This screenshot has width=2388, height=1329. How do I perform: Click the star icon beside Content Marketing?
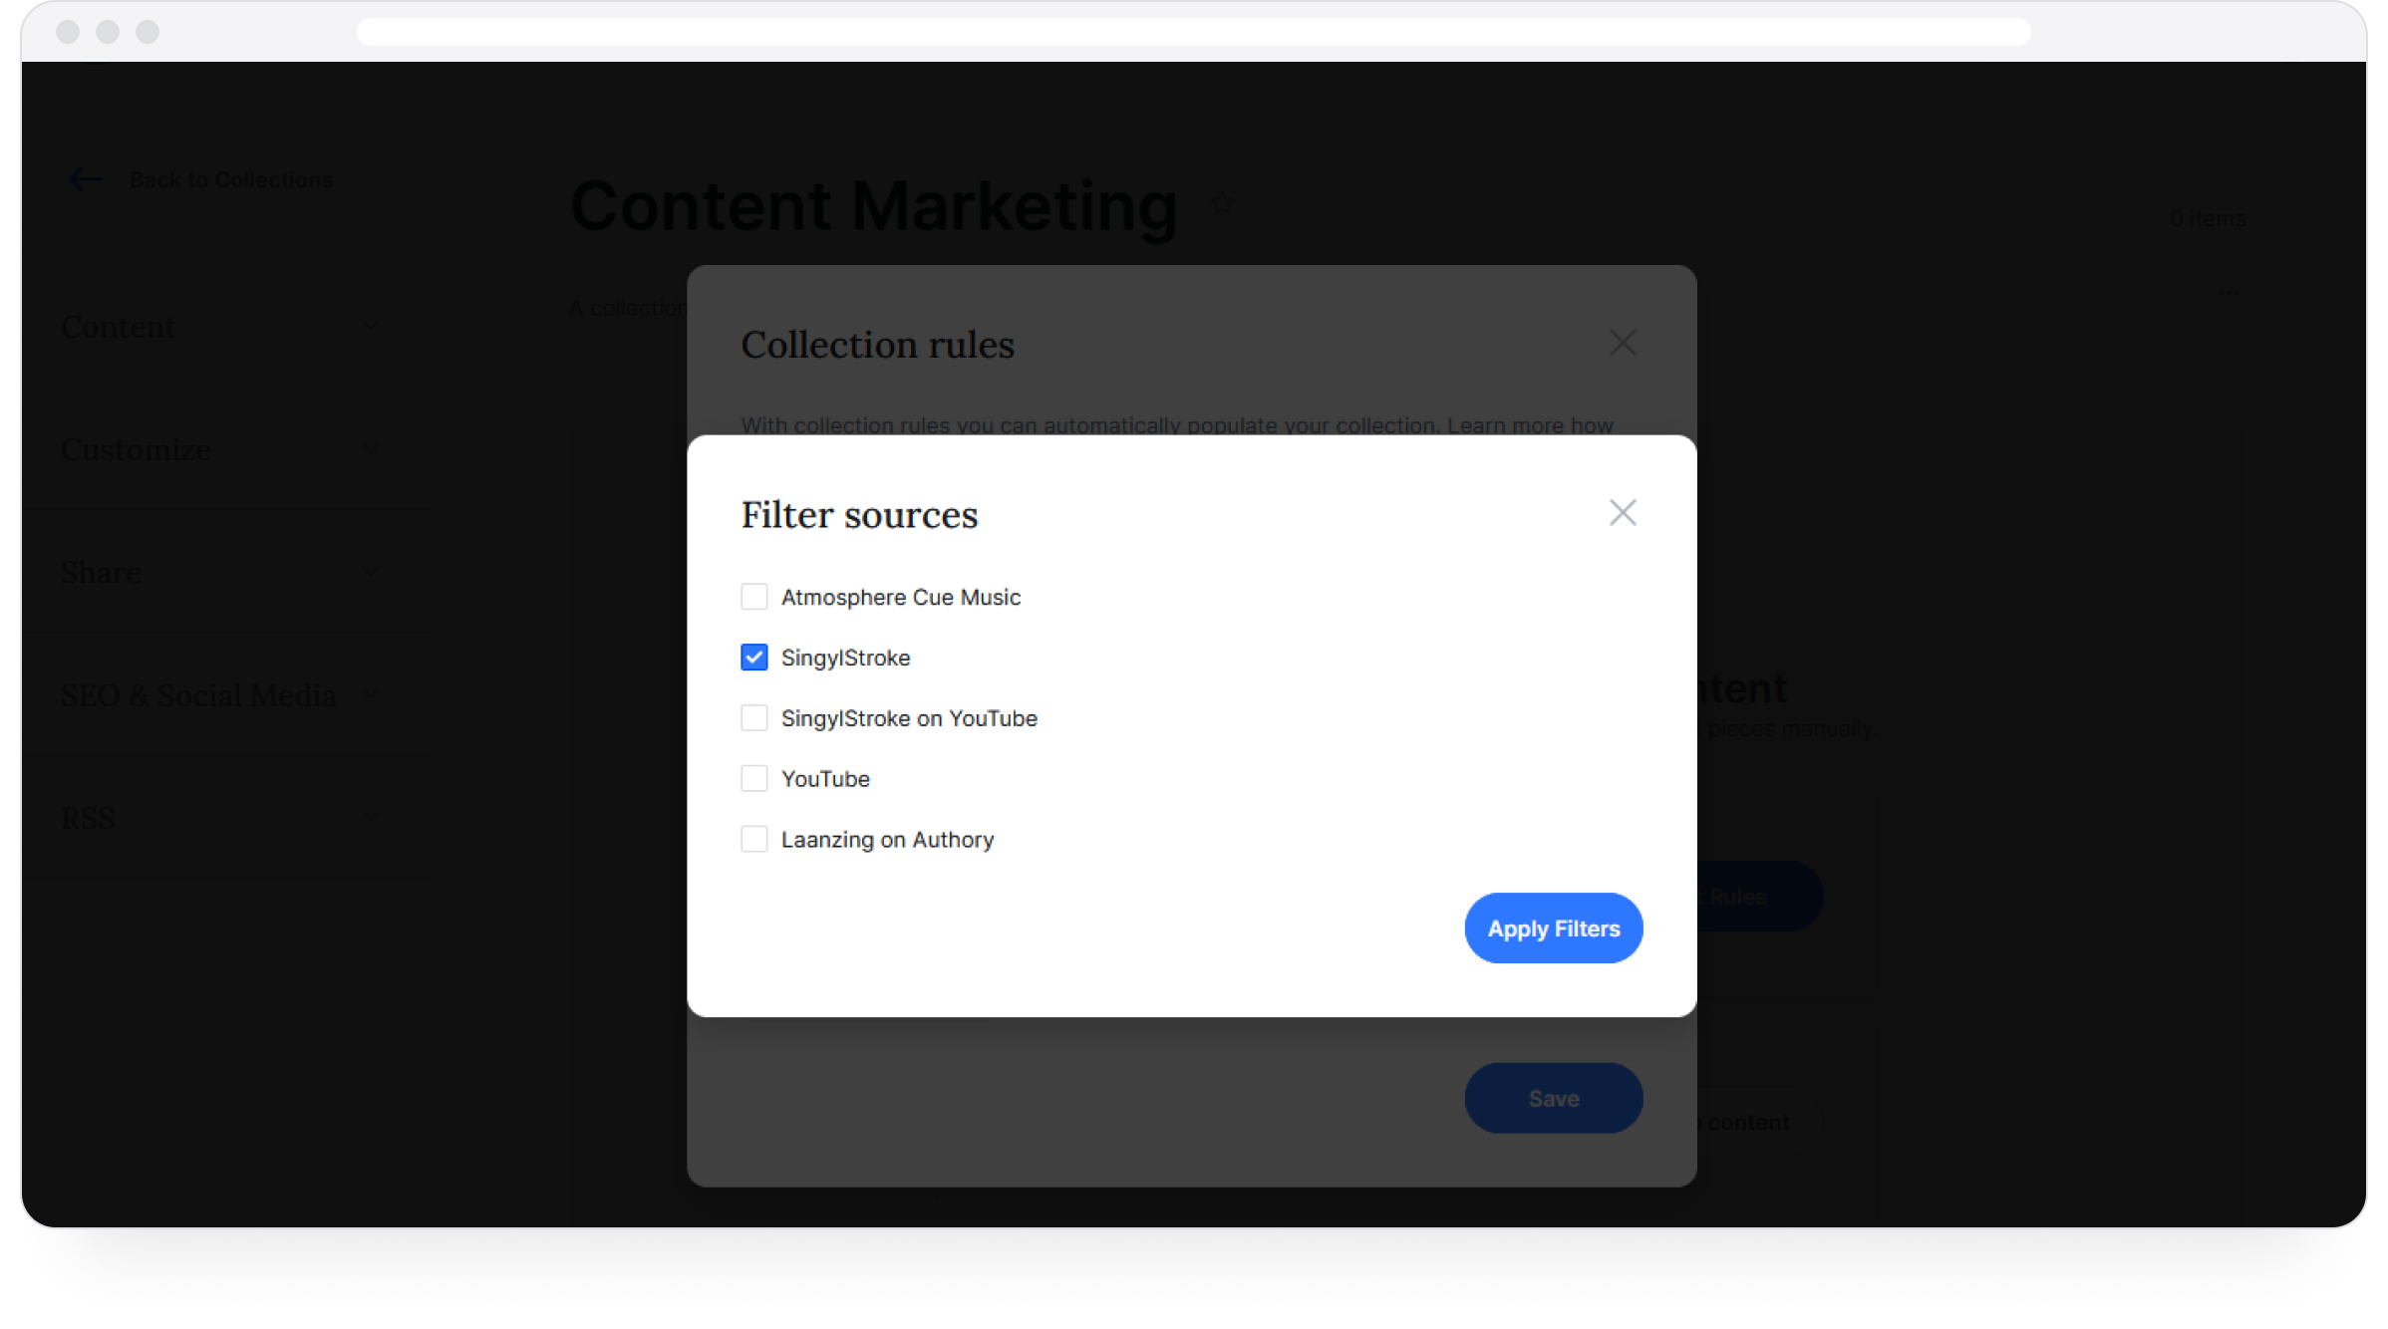(x=1222, y=204)
